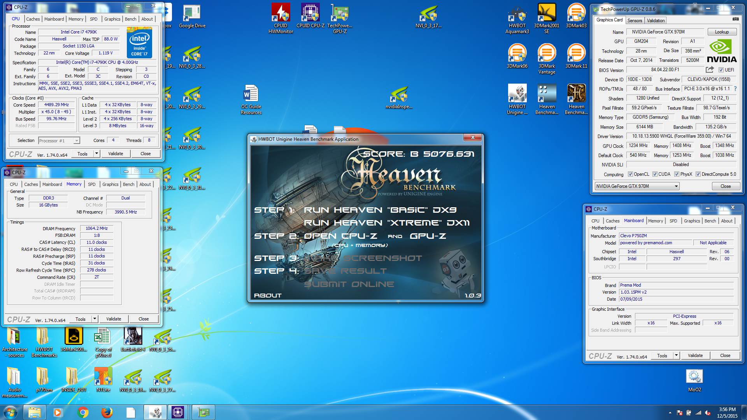This screenshot has height=420, width=747.
Task: Open Firefox from the taskbar
Action: point(107,412)
